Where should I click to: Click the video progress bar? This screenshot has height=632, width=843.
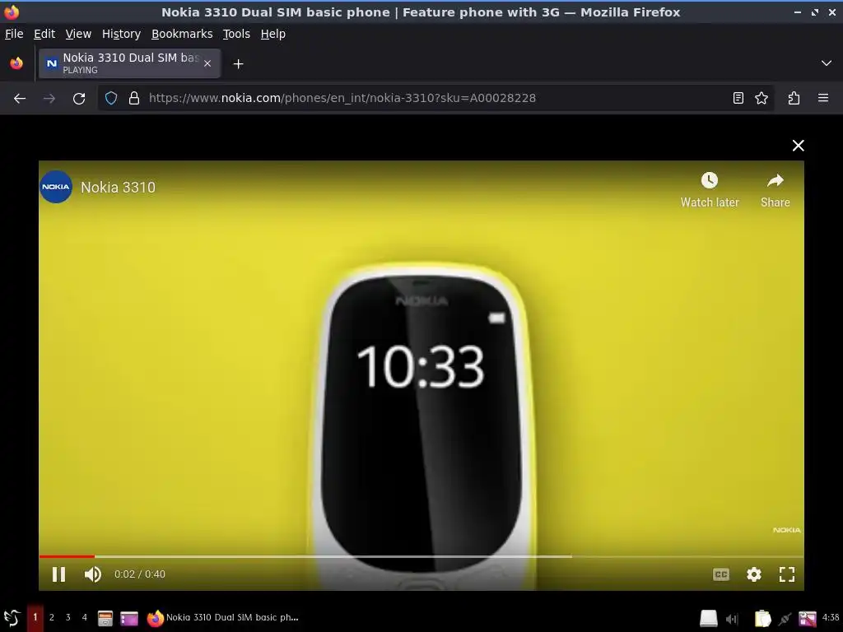[421, 557]
